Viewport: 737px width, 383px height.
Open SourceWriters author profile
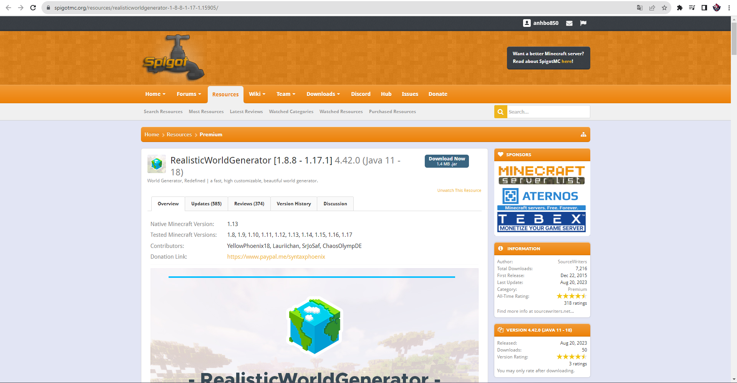coord(572,262)
